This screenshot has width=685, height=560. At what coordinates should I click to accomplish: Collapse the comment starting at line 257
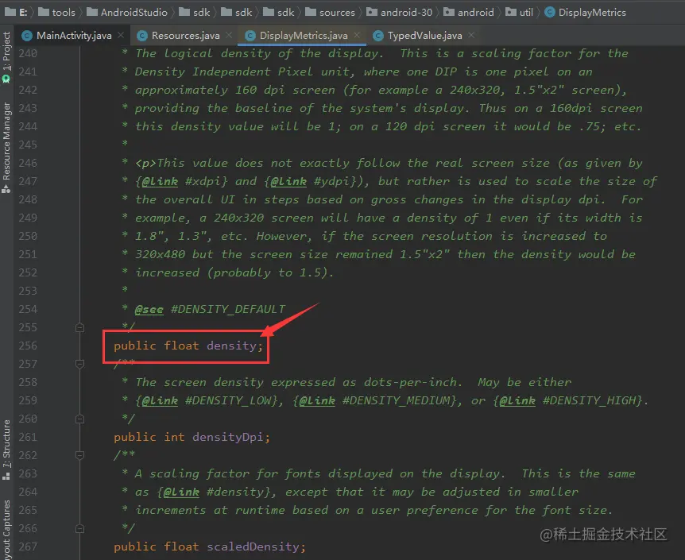click(79, 364)
